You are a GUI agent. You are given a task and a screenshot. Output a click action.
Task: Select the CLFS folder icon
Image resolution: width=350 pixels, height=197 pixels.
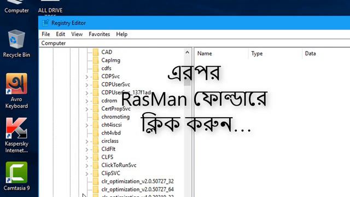pyautogui.click(x=96, y=157)
